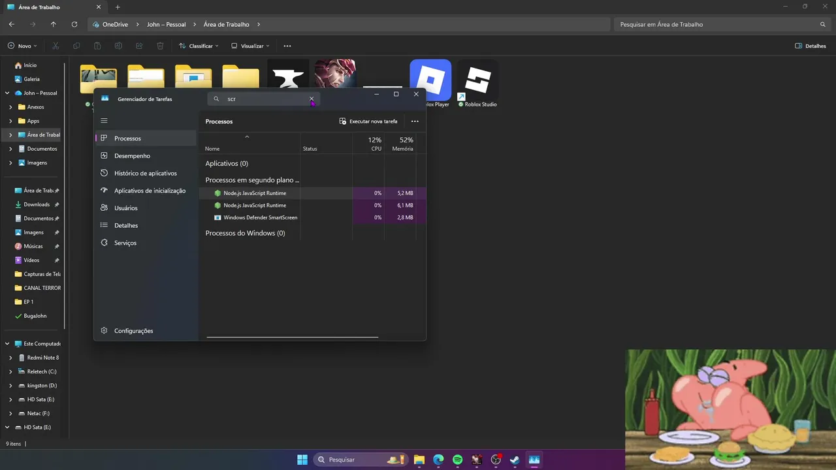Open Task Manager three-dots more options

[x=415, y=121]
